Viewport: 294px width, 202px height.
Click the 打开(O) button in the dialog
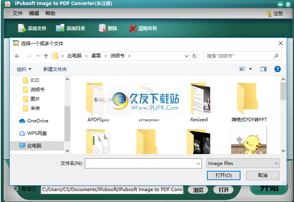click(223, 175)
